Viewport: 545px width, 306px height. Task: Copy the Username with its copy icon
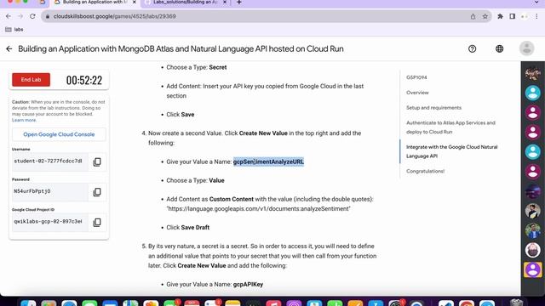pyautogui.click(x=97, y=162)
